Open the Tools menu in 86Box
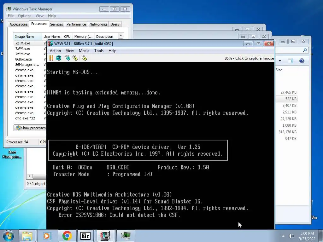The width and height of the screenshot is (323, 242). coord(99,51)
